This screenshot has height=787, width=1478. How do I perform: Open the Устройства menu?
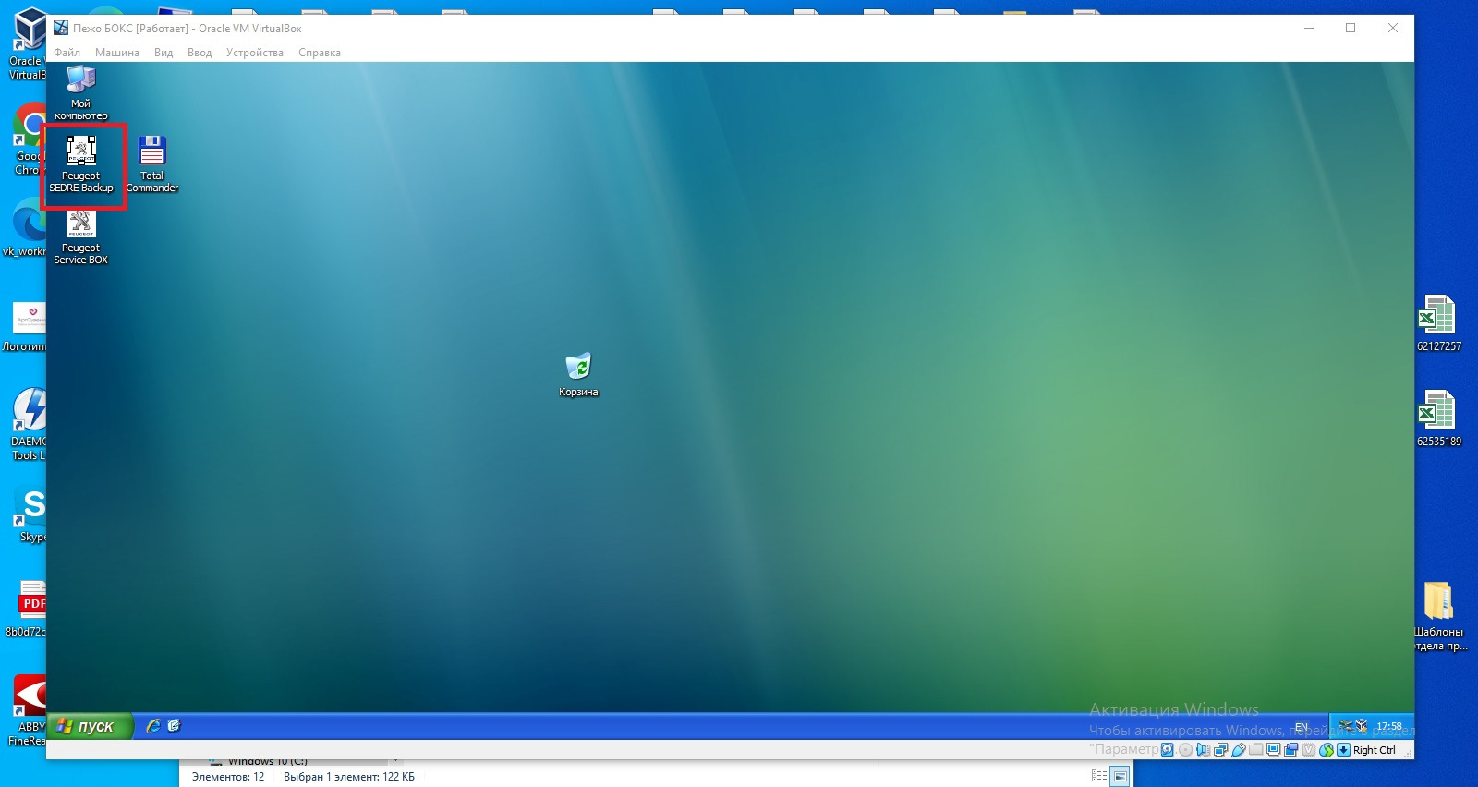(255, 53)
